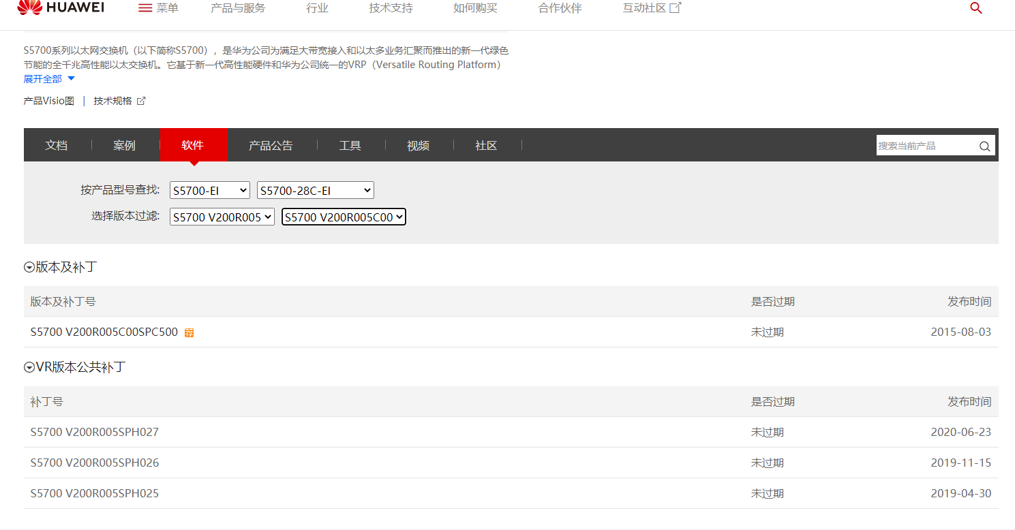Click the Huawei logo

coord(60,8)
